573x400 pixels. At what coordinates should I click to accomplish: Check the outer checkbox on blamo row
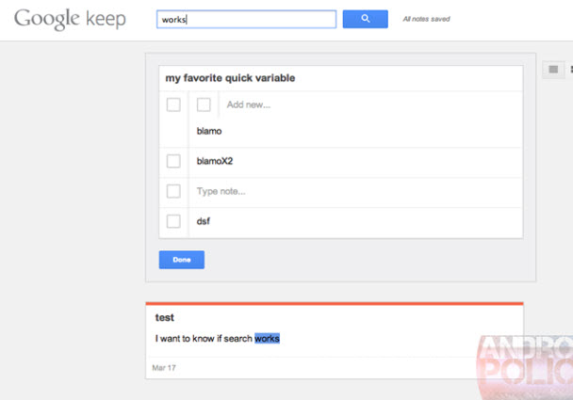click(x=173, y=104)
